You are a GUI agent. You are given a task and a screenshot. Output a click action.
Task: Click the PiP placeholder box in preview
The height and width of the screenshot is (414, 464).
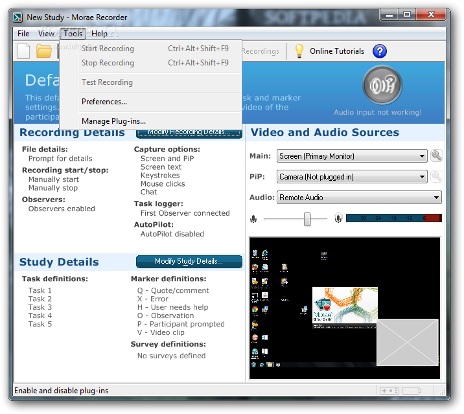pos(407,342)
